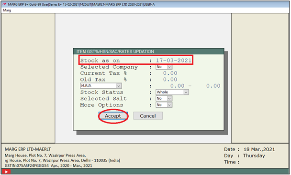Click the Selected Company label
Viewport: 291px width, 175px height.
click(109, 67)
